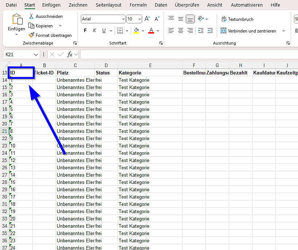This screenshot has height=250, width=298.
Task: Click the Ausschneiden scissors icon
Action: 32,16
